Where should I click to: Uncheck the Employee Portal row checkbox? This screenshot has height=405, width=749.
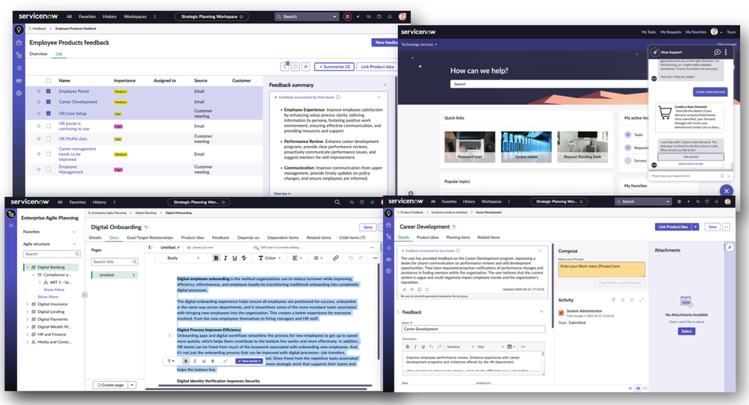pyautogui.click(x=49, y=91)
